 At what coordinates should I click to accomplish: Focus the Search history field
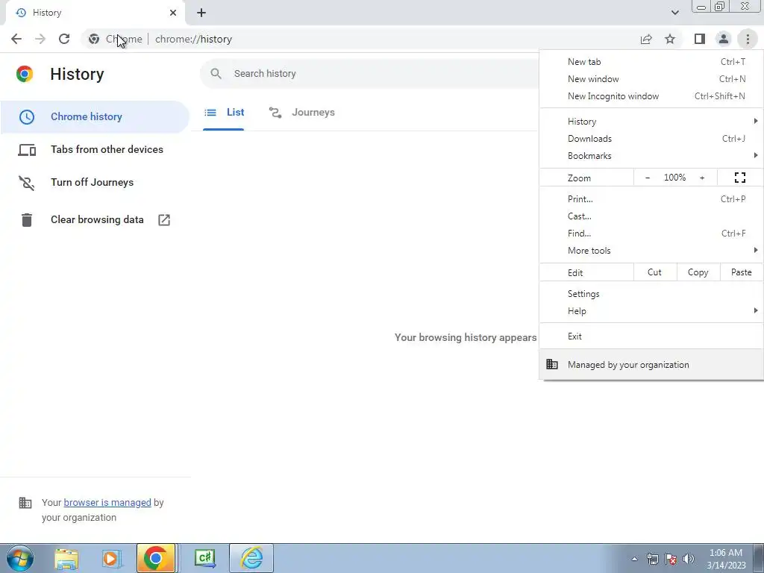(x=370, y=74)
